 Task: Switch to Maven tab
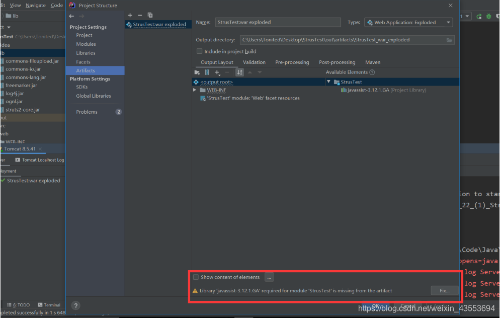click(x=373, y=62)
